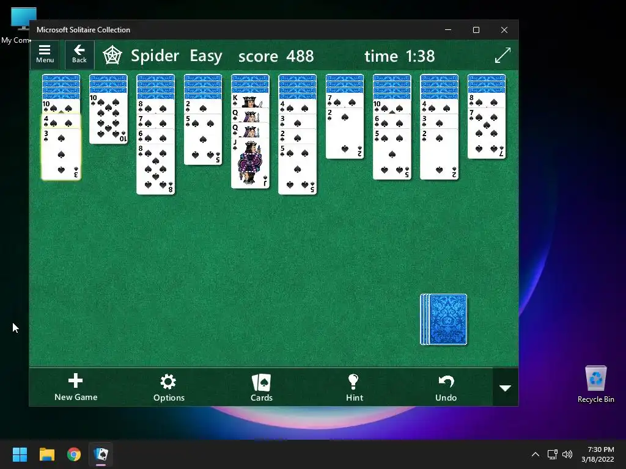Select the King of spades in the fifth column

tap(250, 101)
